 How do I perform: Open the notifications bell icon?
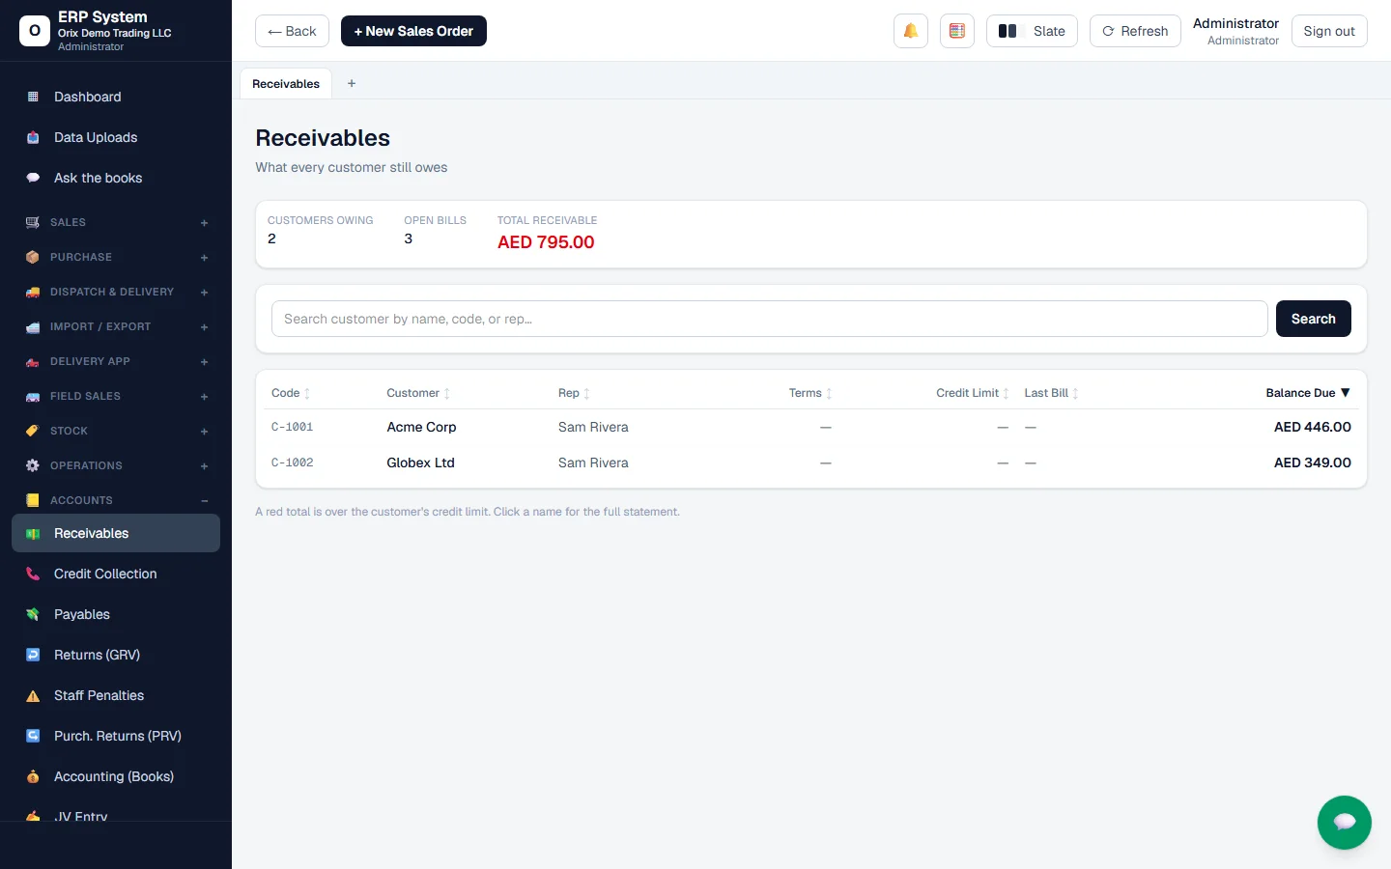[x=910, y=31]
